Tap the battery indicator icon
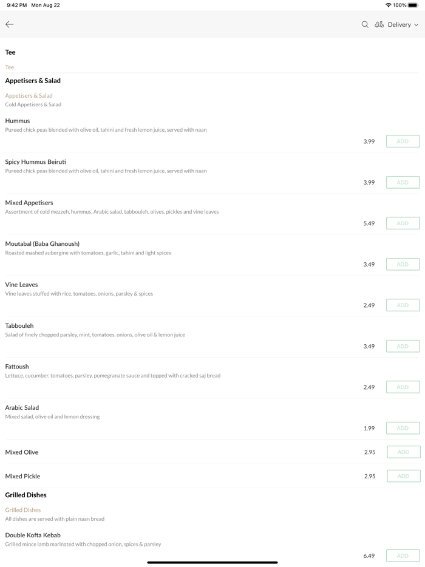Screen dimensions: 425x567 point(413,5)
